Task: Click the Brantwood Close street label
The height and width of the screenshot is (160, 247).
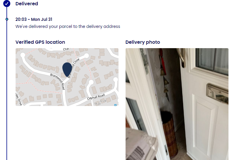Action: point(74,68)
